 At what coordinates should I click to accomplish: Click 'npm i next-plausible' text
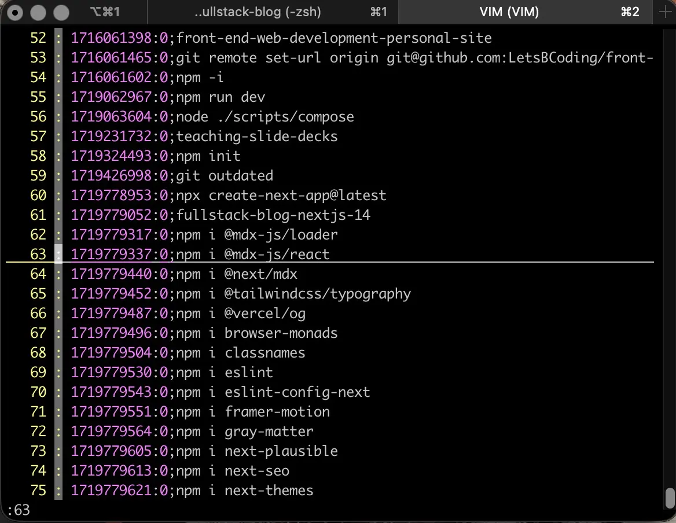256,451
